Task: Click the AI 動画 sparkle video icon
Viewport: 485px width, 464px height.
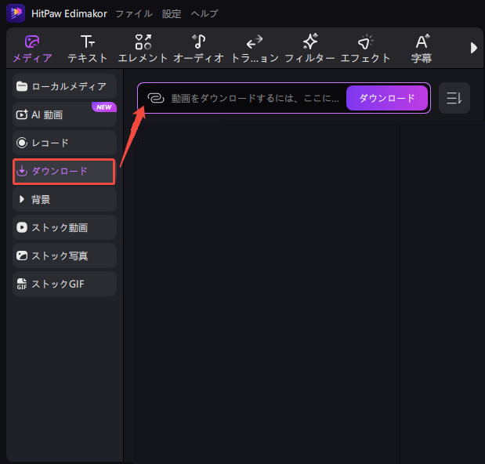Action: coord(22,114)
